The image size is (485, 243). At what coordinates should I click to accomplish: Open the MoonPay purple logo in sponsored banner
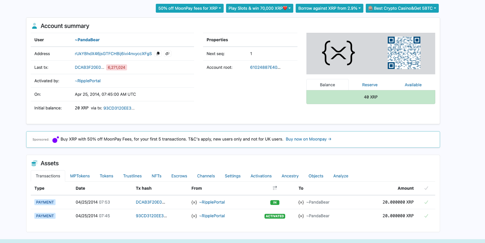point(55,139)
